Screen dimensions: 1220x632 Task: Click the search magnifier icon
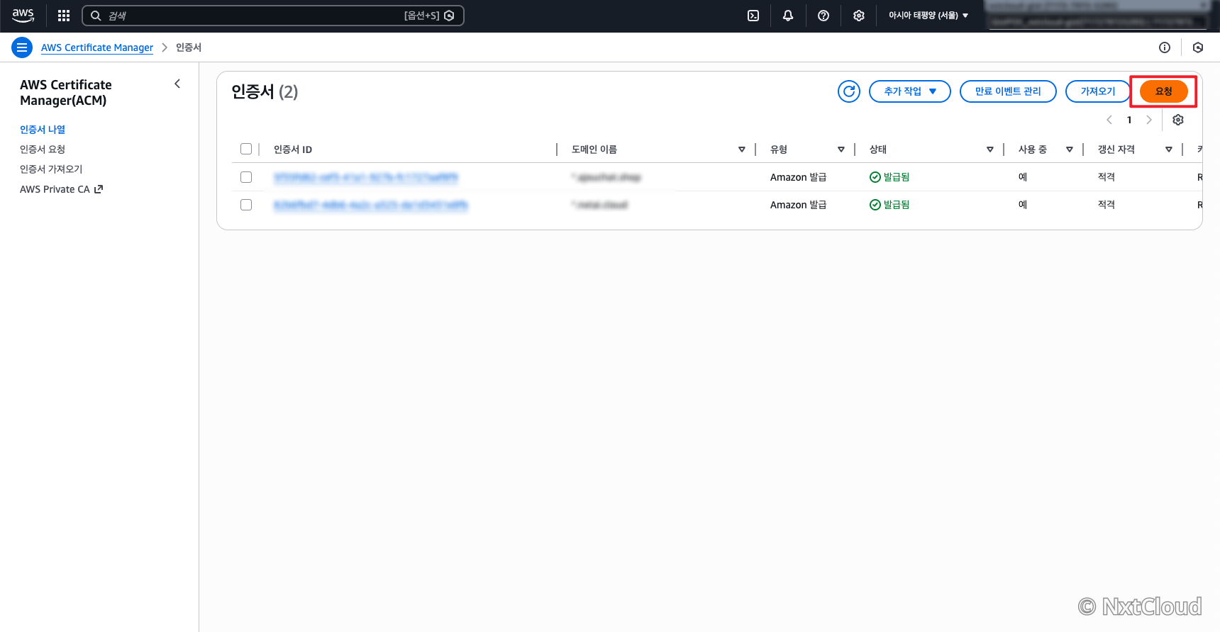pyautogui.click(x=96, y=16)
